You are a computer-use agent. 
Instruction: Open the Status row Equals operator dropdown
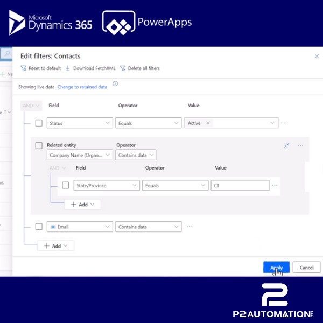[149, 123]
